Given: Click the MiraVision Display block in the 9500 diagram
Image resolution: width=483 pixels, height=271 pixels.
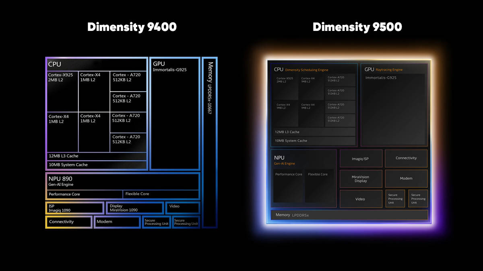Looking at the screenshot, I should [361, 179].
